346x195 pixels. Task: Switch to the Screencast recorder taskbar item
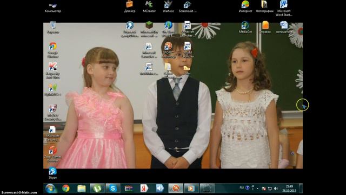207,188
